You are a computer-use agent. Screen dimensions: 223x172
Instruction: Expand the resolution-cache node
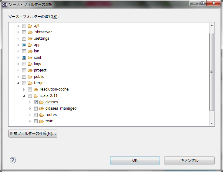click(24, 89)
